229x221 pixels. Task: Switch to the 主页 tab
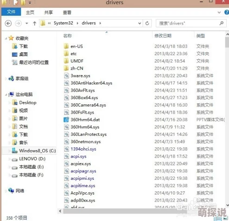click(x=30, y=13)
